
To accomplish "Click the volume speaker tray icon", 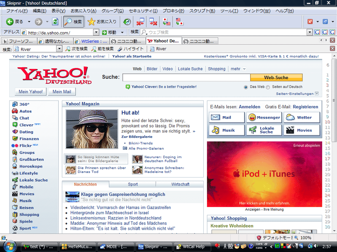I will coord(316,246).
